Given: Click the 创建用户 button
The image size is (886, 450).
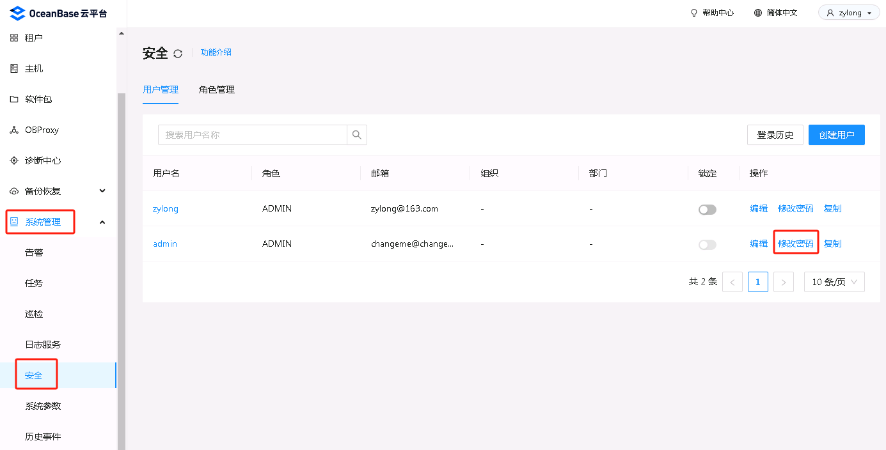Looking at the screenshot, I should [836, 135].
